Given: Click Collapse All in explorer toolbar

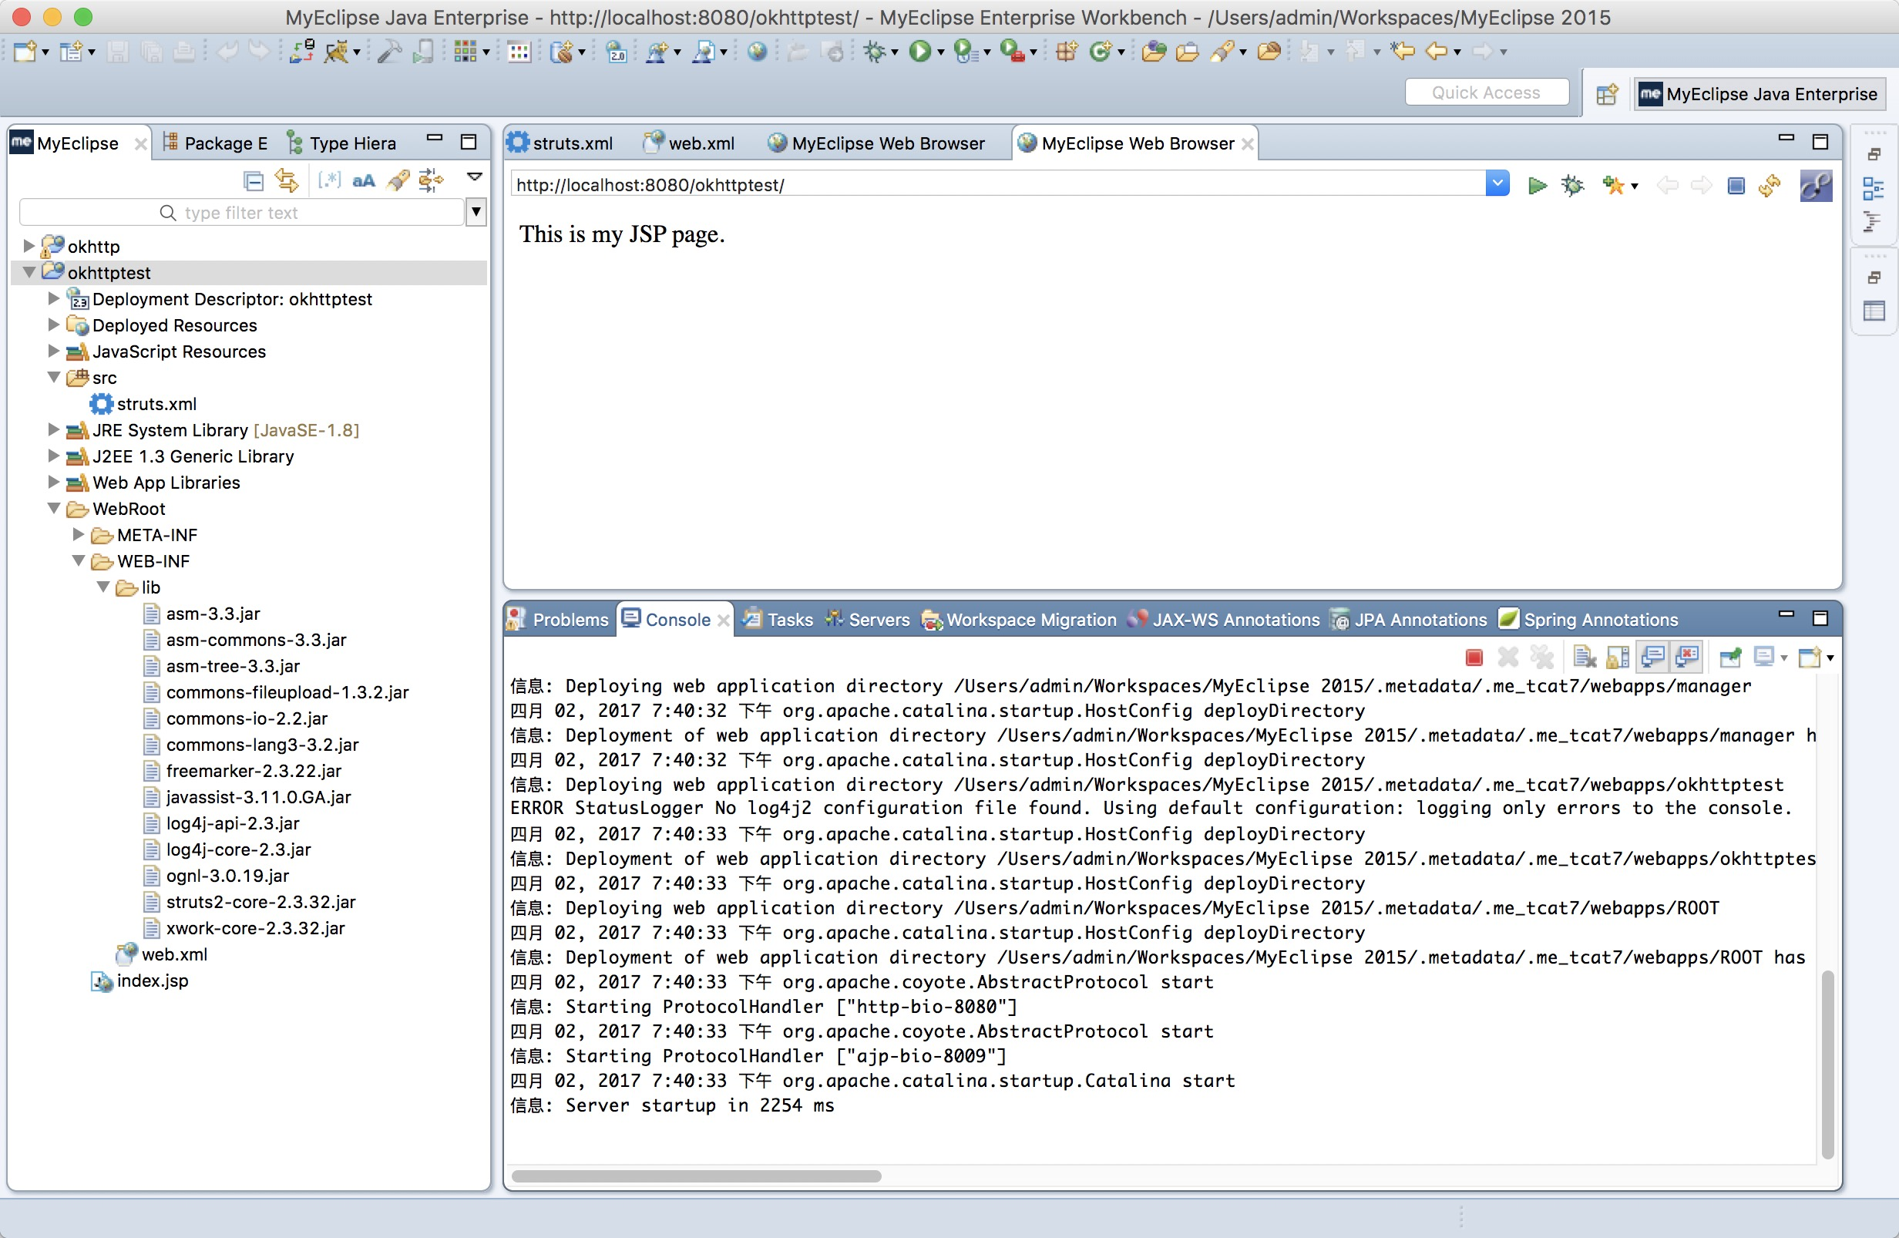Looking at the screenshot, I should [x=253, y=181].
